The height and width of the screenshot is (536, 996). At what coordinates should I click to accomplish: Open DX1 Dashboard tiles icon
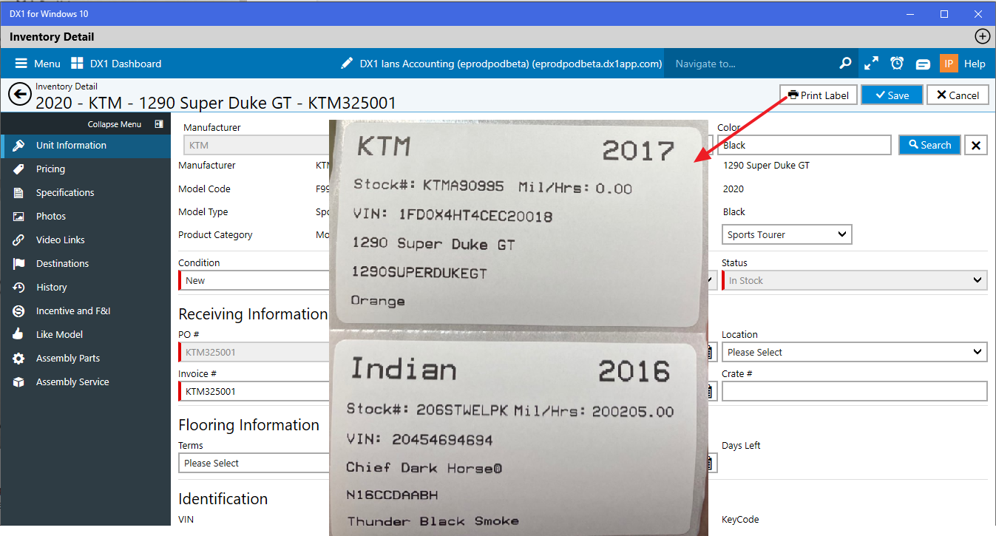click(77, 64)
